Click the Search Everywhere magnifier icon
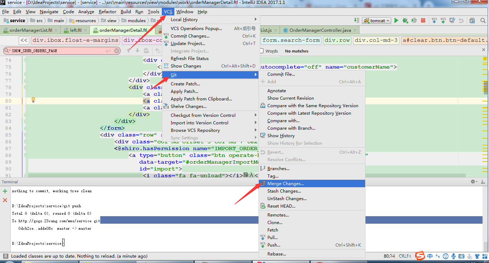 coord(483,21)
